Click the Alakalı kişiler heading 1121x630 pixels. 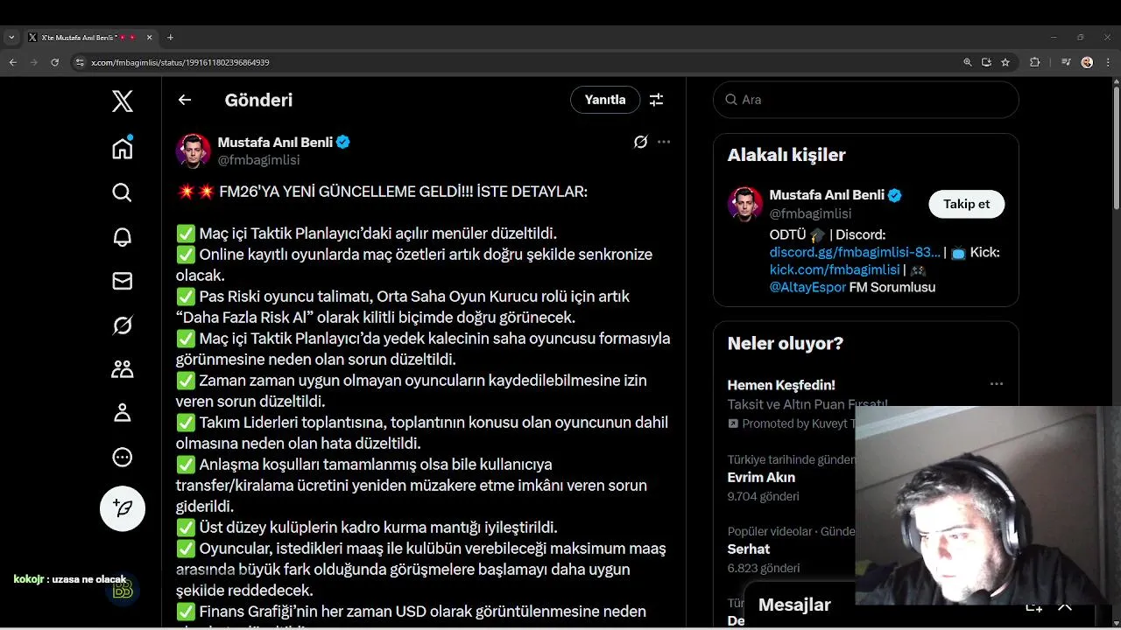point(786,155)
